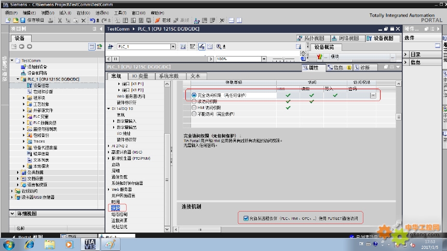Viewport: 447px width, 251px height.
Task: Open the password dropdown in full access row
Action: 373,95
